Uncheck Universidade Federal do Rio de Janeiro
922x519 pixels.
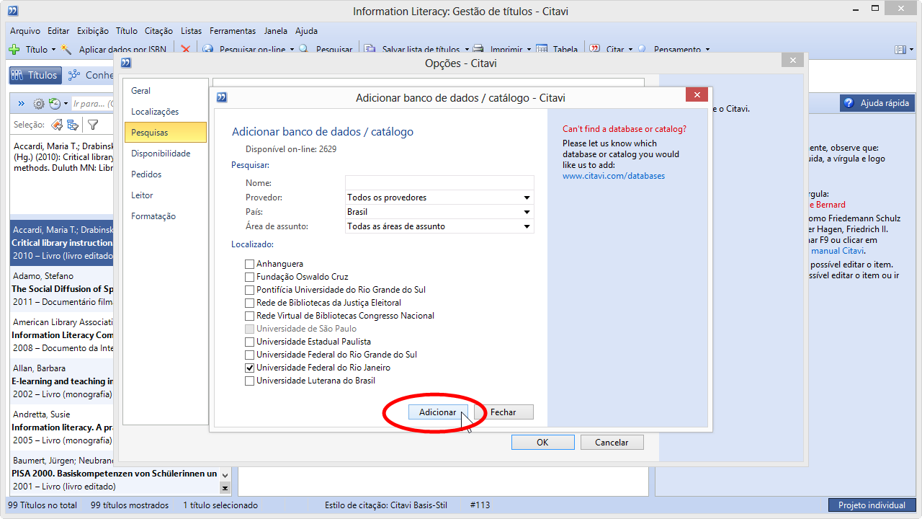[x=249, y=368]
